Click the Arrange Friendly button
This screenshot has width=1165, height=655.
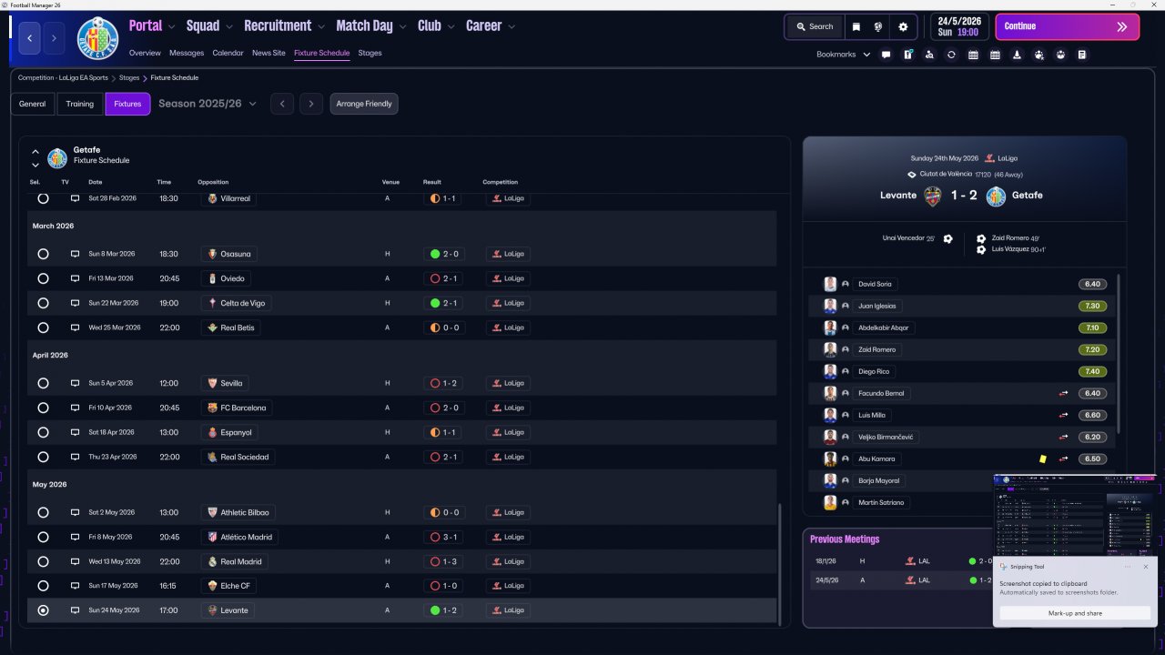pos(364,104)
